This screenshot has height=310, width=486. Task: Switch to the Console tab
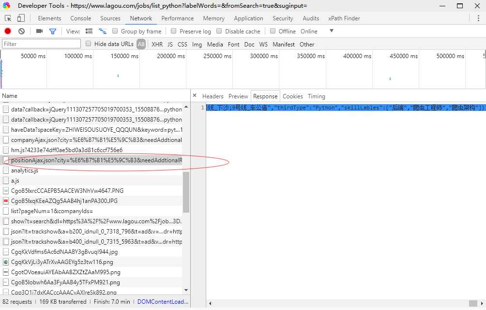click(x=80, y=18)
